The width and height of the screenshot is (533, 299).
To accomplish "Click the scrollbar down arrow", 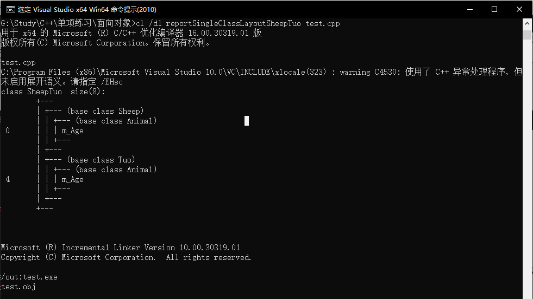I will pyautogui.click(x=528, y=294).
